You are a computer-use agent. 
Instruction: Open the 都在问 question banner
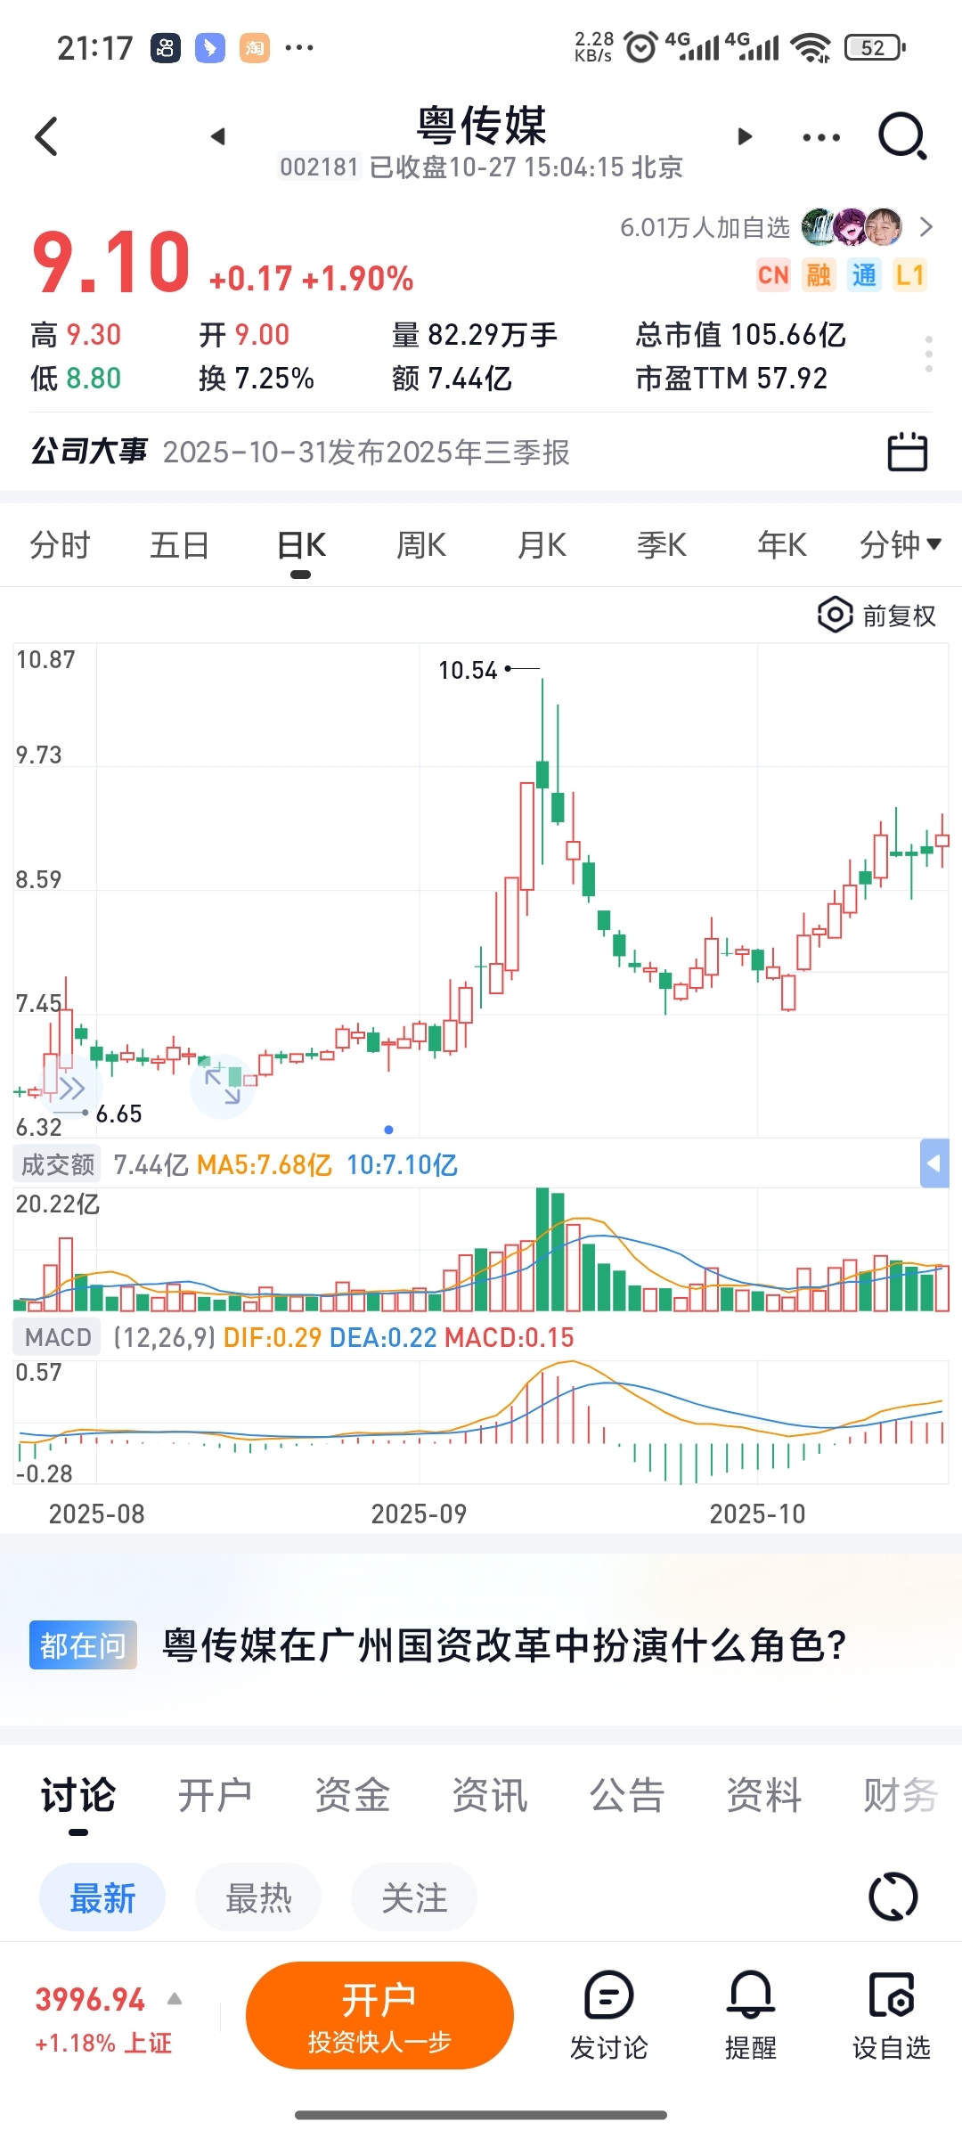point(481,1644)
